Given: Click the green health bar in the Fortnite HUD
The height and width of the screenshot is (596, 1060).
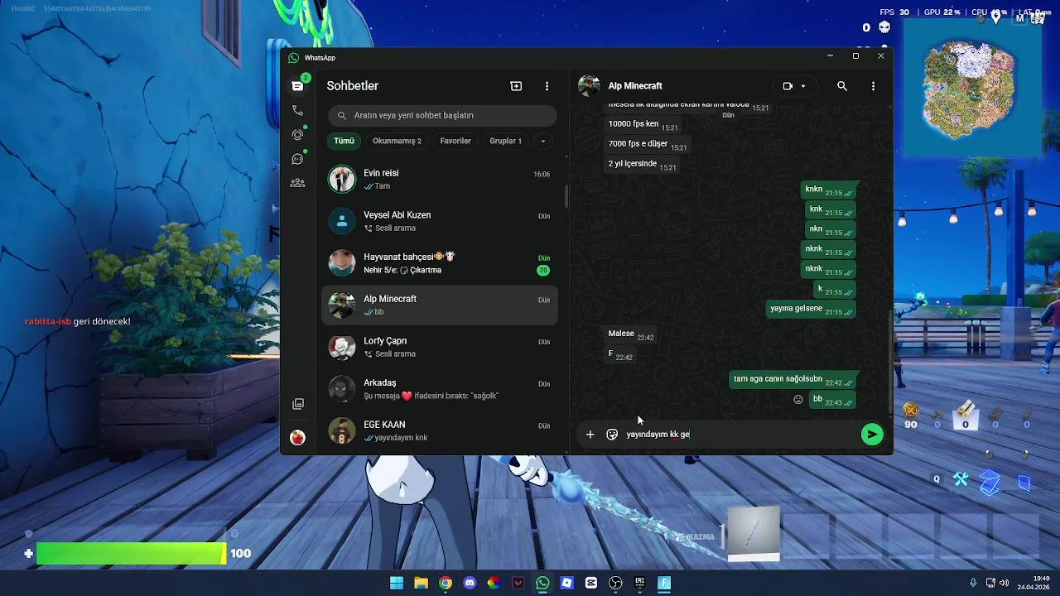Looking at the screenshot, I should click(131, 554).
